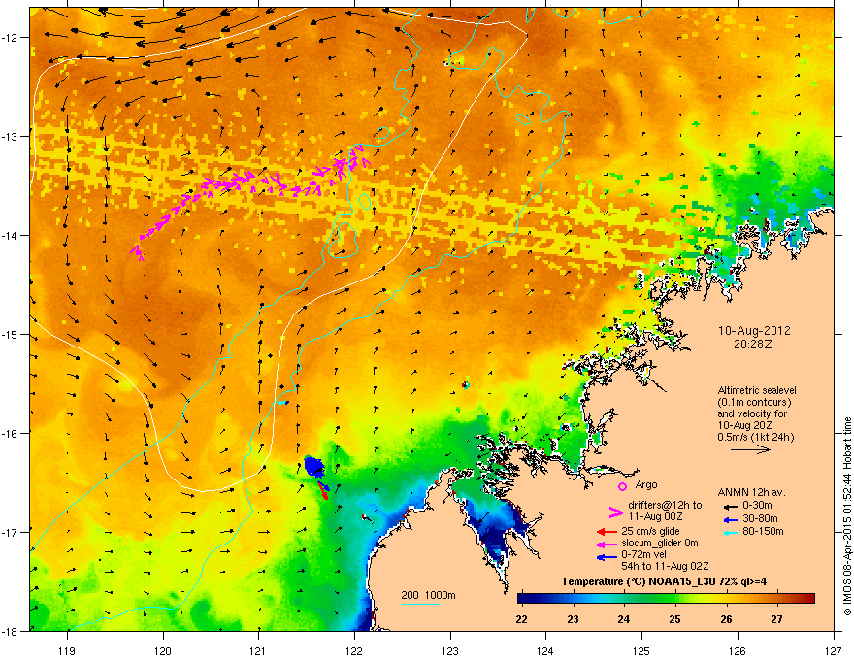Click the -17 latitude axis label
854x660 pixels.
click(x=11, y=532)
